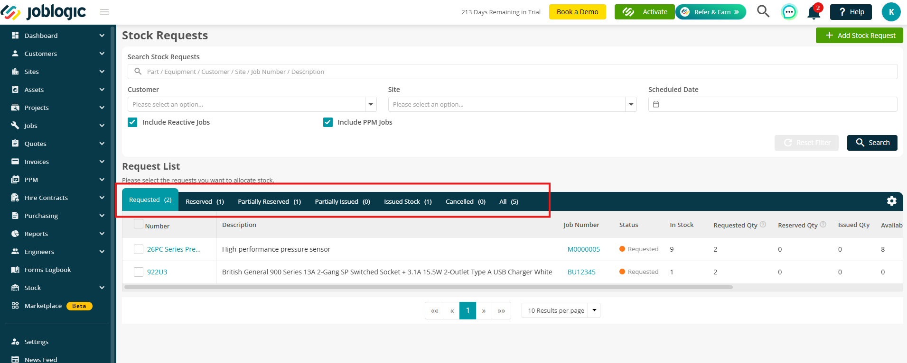The width and height of the screenshot is (907, 363).
Task: Click the Activate button
Action: [645, 12]
